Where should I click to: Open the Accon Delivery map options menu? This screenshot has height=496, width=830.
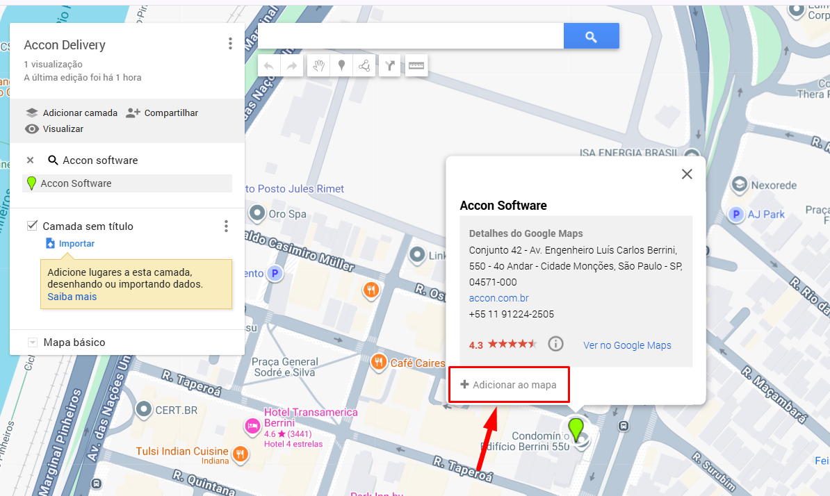coord(230,44)
